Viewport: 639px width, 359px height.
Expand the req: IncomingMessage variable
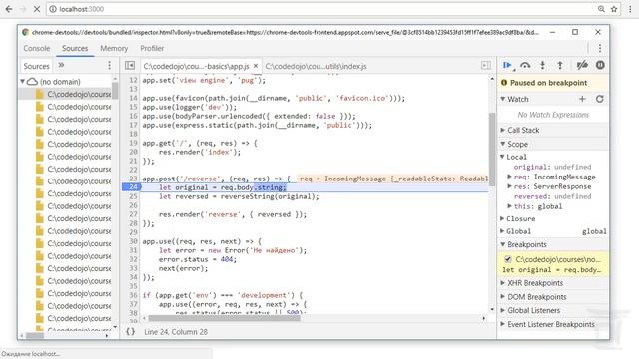[x=509, y=177]
